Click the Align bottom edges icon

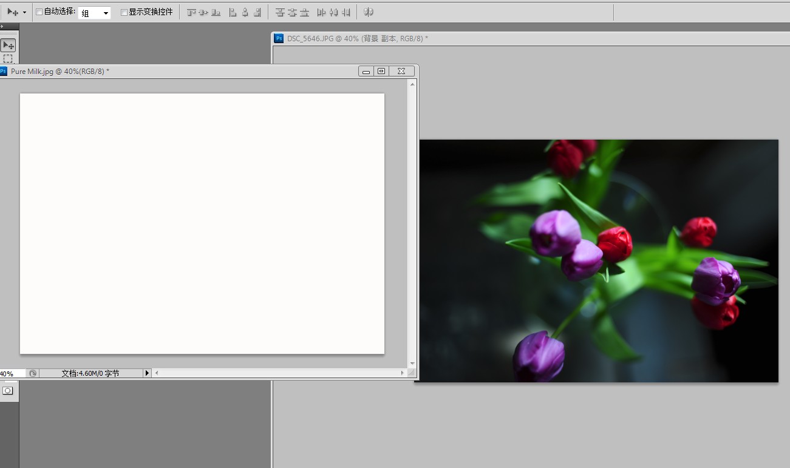(216, 12)
